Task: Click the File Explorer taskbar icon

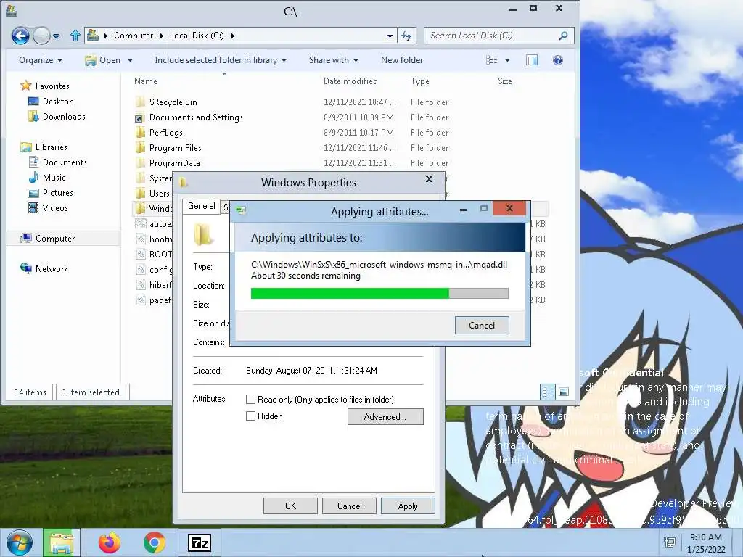Action: coord(62,542)
